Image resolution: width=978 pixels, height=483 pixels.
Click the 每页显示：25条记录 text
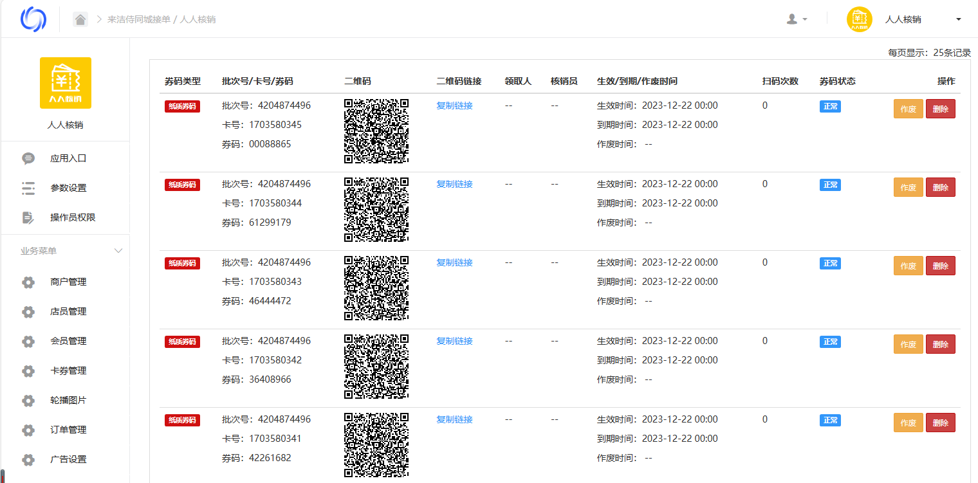(x=929, y=53)
